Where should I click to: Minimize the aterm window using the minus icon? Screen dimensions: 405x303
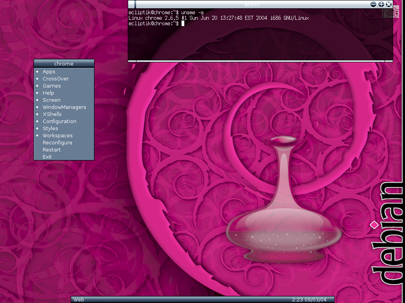pyautogui.click(x=373, y=4)
